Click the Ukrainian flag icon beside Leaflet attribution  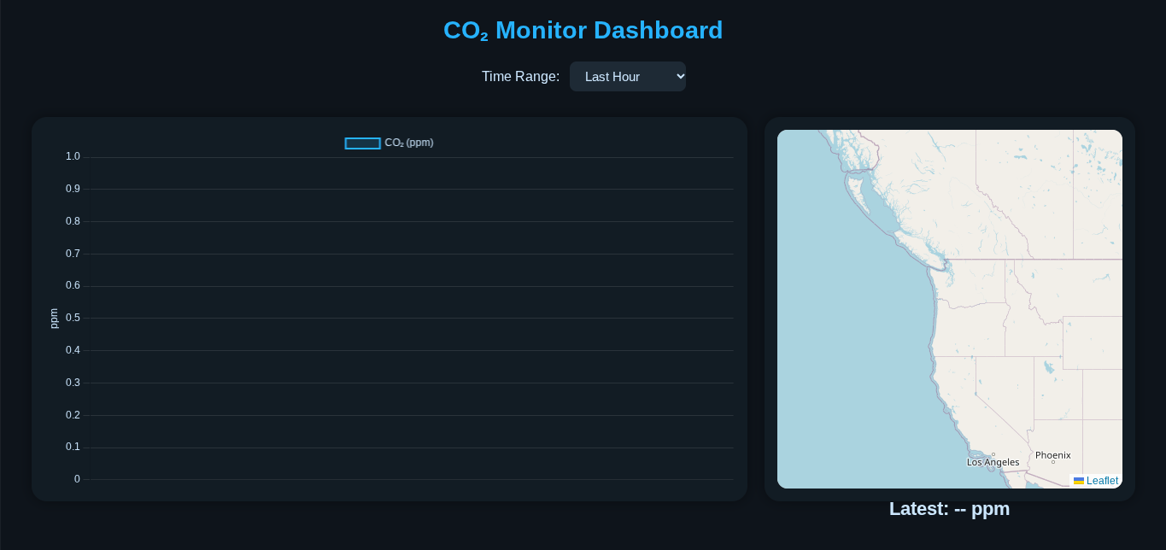click(x=1079, y=481)
